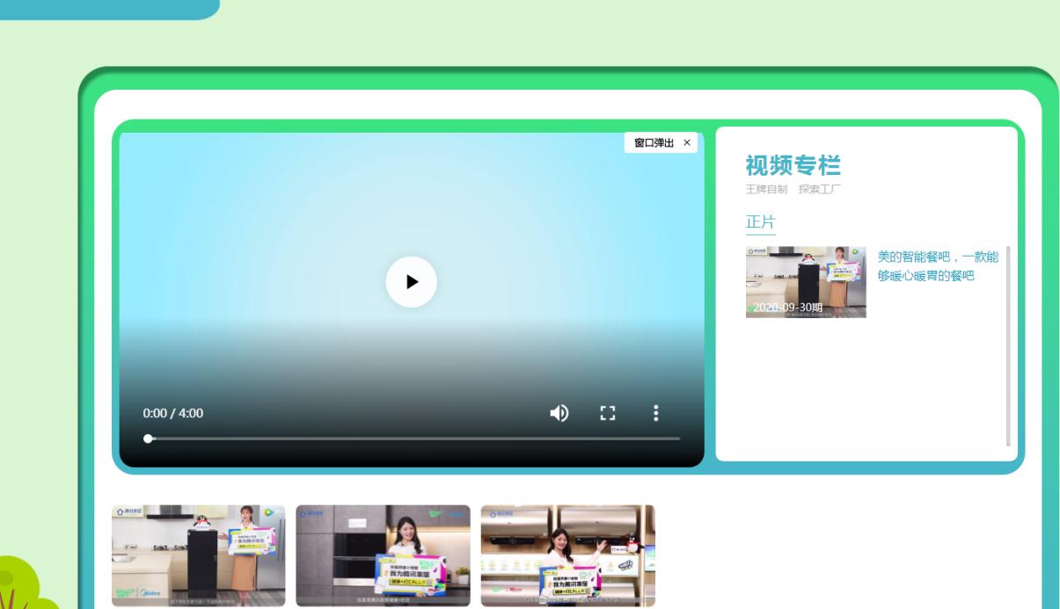Close the 窗口弹出 label with the X
The image size is (1060, 609).
click(687, 143)
